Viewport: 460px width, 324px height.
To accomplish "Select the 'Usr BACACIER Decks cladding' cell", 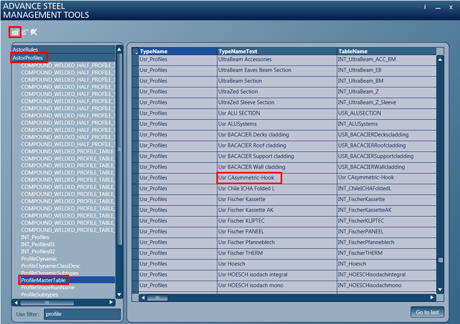I will coord(277,135).
